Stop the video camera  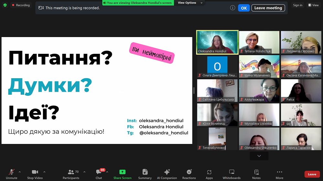35,174
